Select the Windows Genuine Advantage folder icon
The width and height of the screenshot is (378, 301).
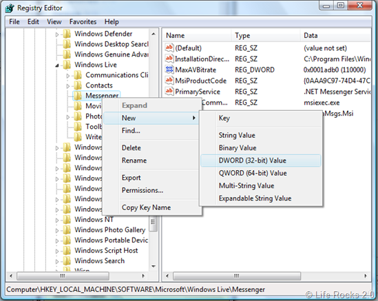click(67, 54)
